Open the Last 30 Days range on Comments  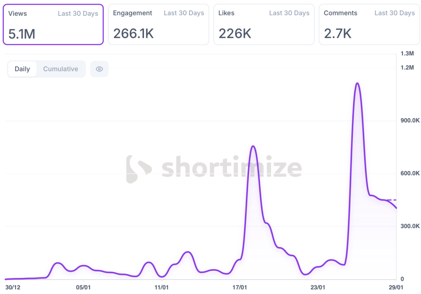tap(394, 14)
